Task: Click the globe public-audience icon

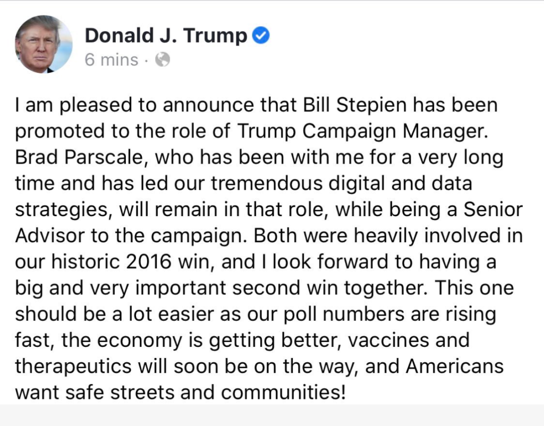Action: [162, 60]
